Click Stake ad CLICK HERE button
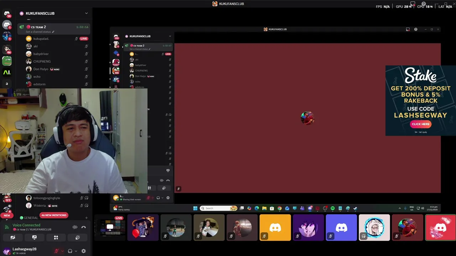This screenshot has height=256, width=456. [420, 124]
